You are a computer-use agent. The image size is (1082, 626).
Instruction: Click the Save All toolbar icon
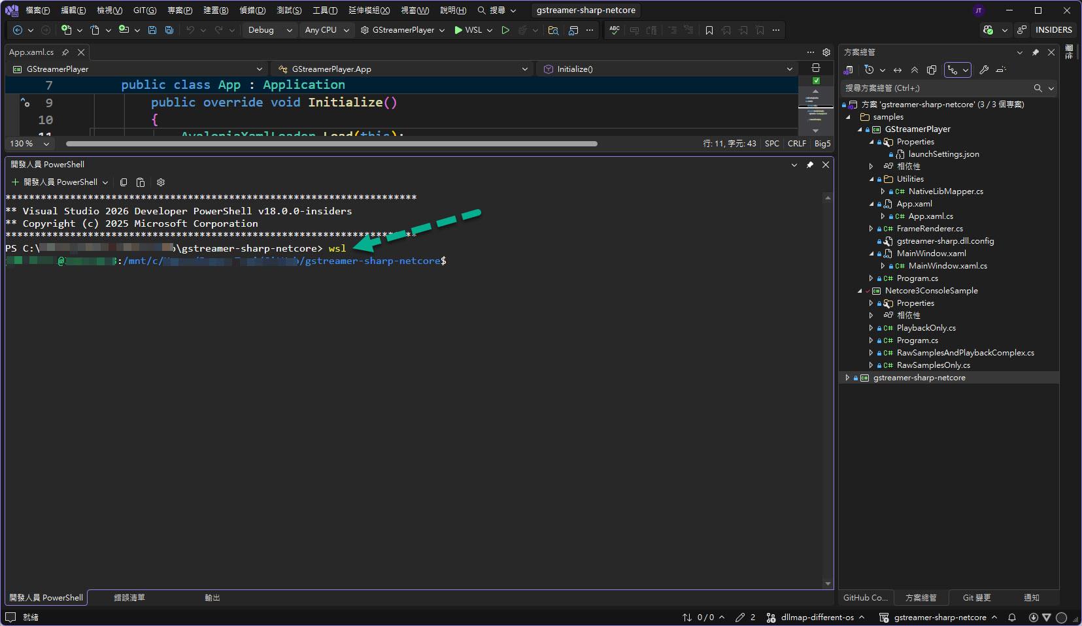click(x=169, y=30)
